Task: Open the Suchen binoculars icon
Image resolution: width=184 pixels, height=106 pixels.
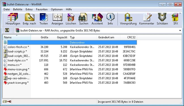Action: (x=83, y=17)
